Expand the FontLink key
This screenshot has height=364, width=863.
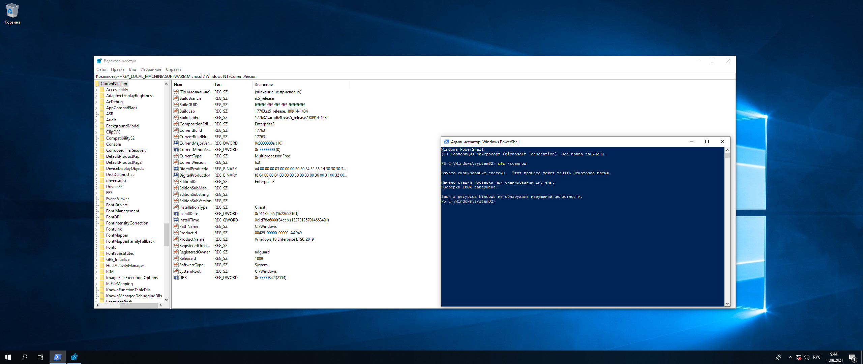96,230
